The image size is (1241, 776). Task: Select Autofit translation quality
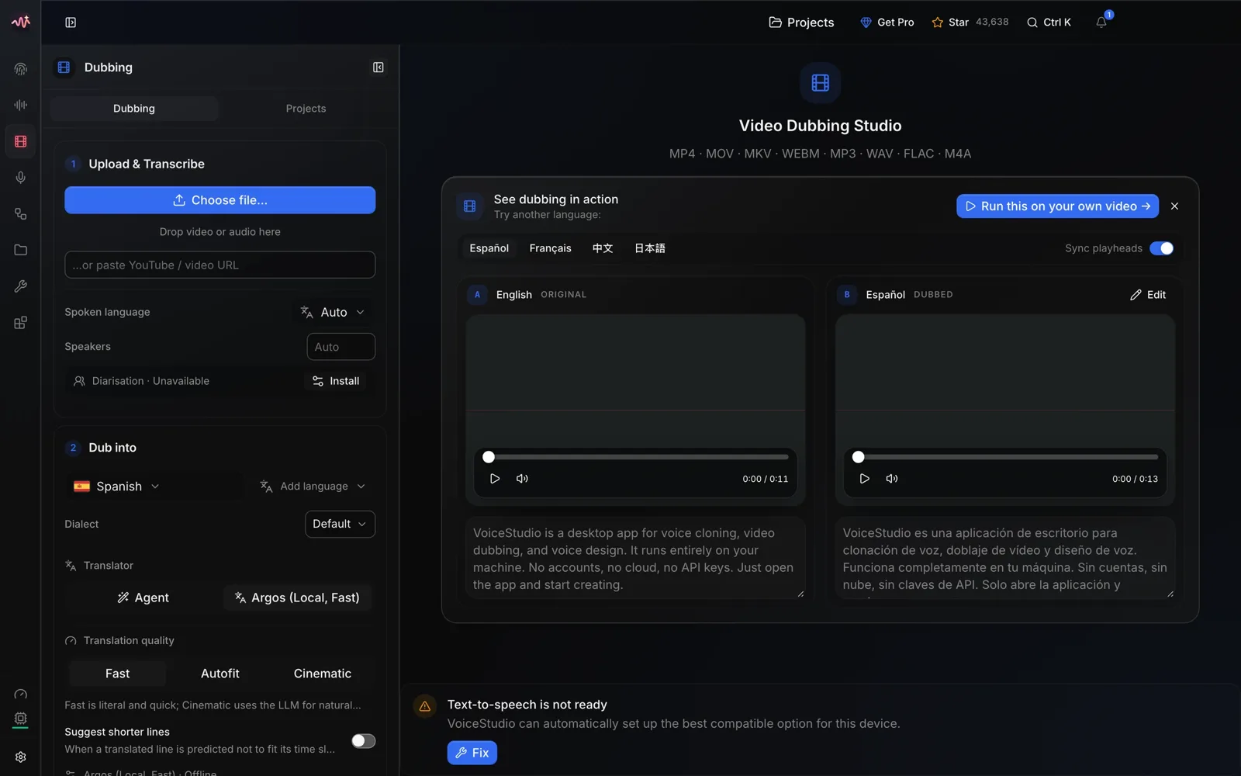coord(220,674)
